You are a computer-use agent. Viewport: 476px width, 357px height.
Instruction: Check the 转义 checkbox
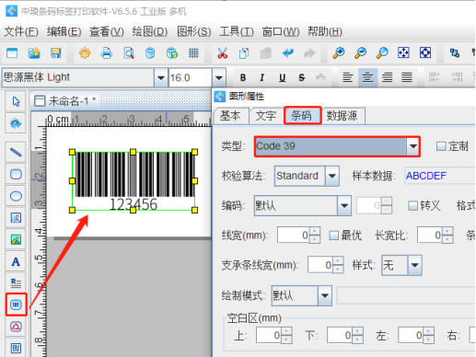412,205
